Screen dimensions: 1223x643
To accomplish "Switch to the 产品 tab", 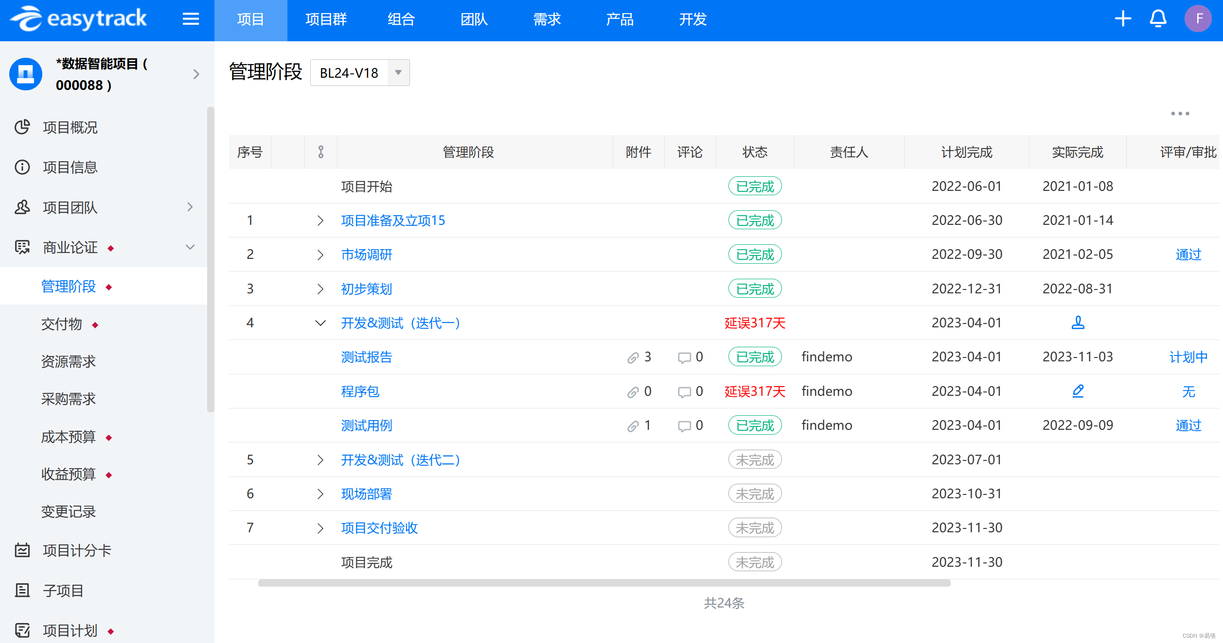I will pos(620,19).
